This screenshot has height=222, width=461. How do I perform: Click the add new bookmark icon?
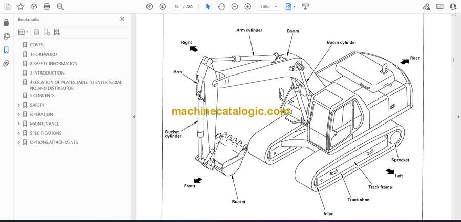click(x=47, y=32)
